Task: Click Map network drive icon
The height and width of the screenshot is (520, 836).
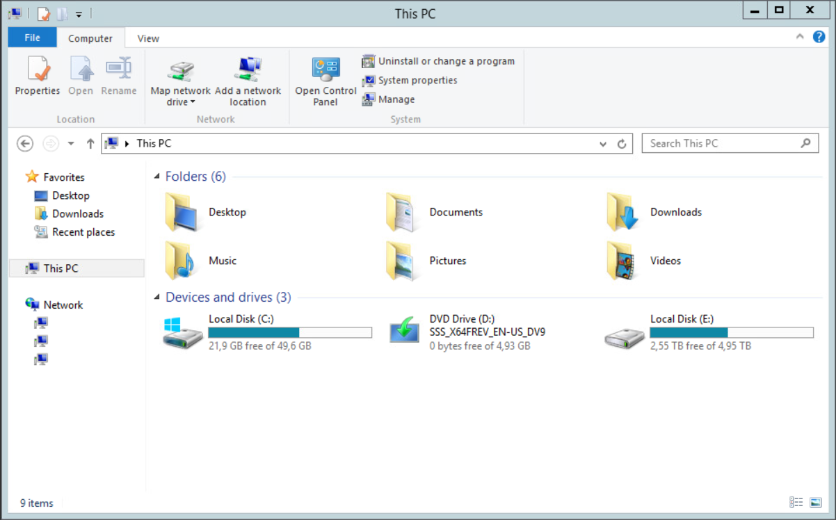Action: click(x=181, y=71)
